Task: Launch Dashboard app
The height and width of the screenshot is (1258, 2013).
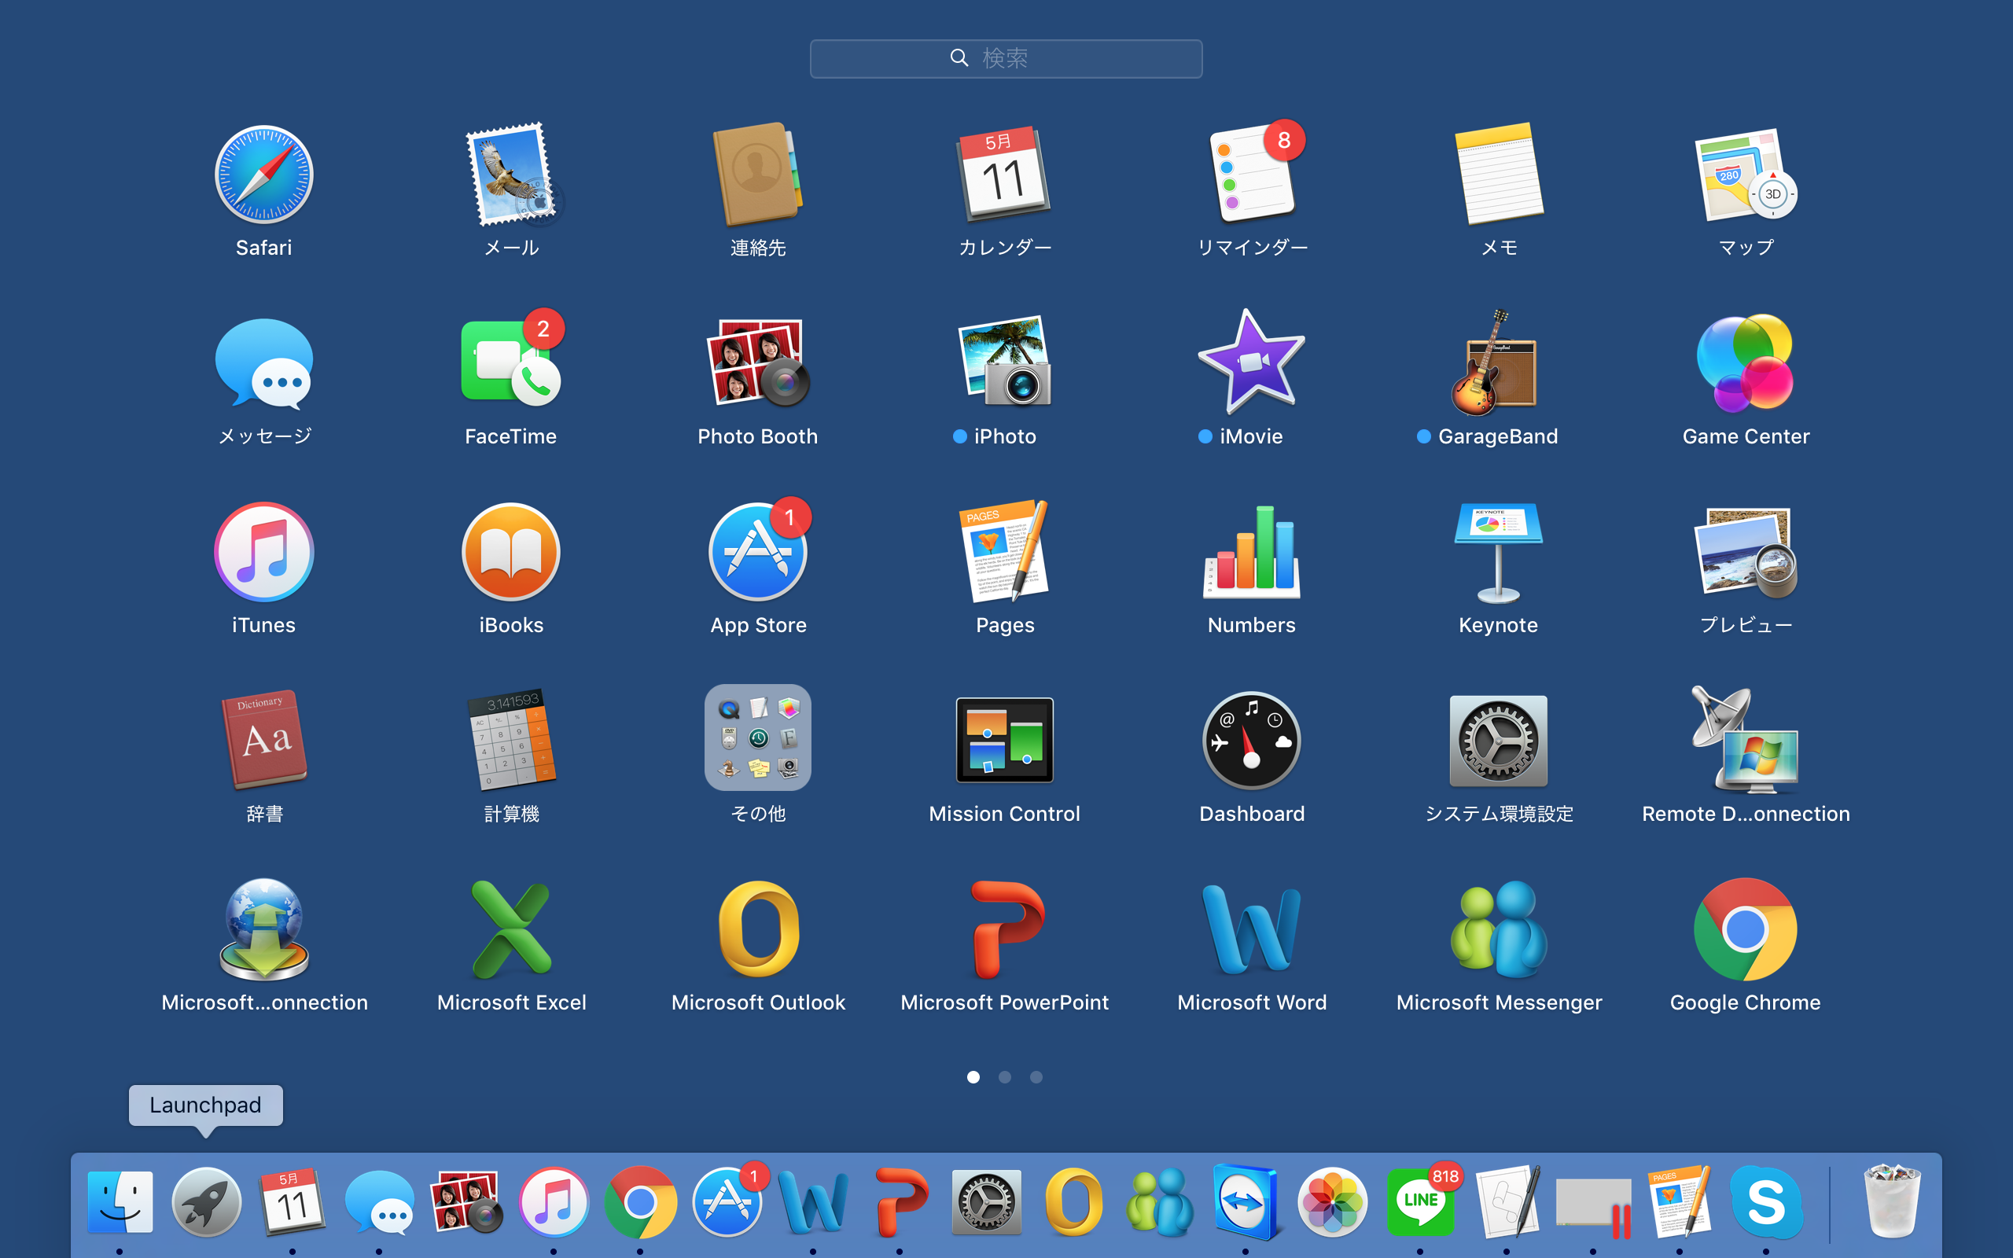Action: click(1251, 741)
